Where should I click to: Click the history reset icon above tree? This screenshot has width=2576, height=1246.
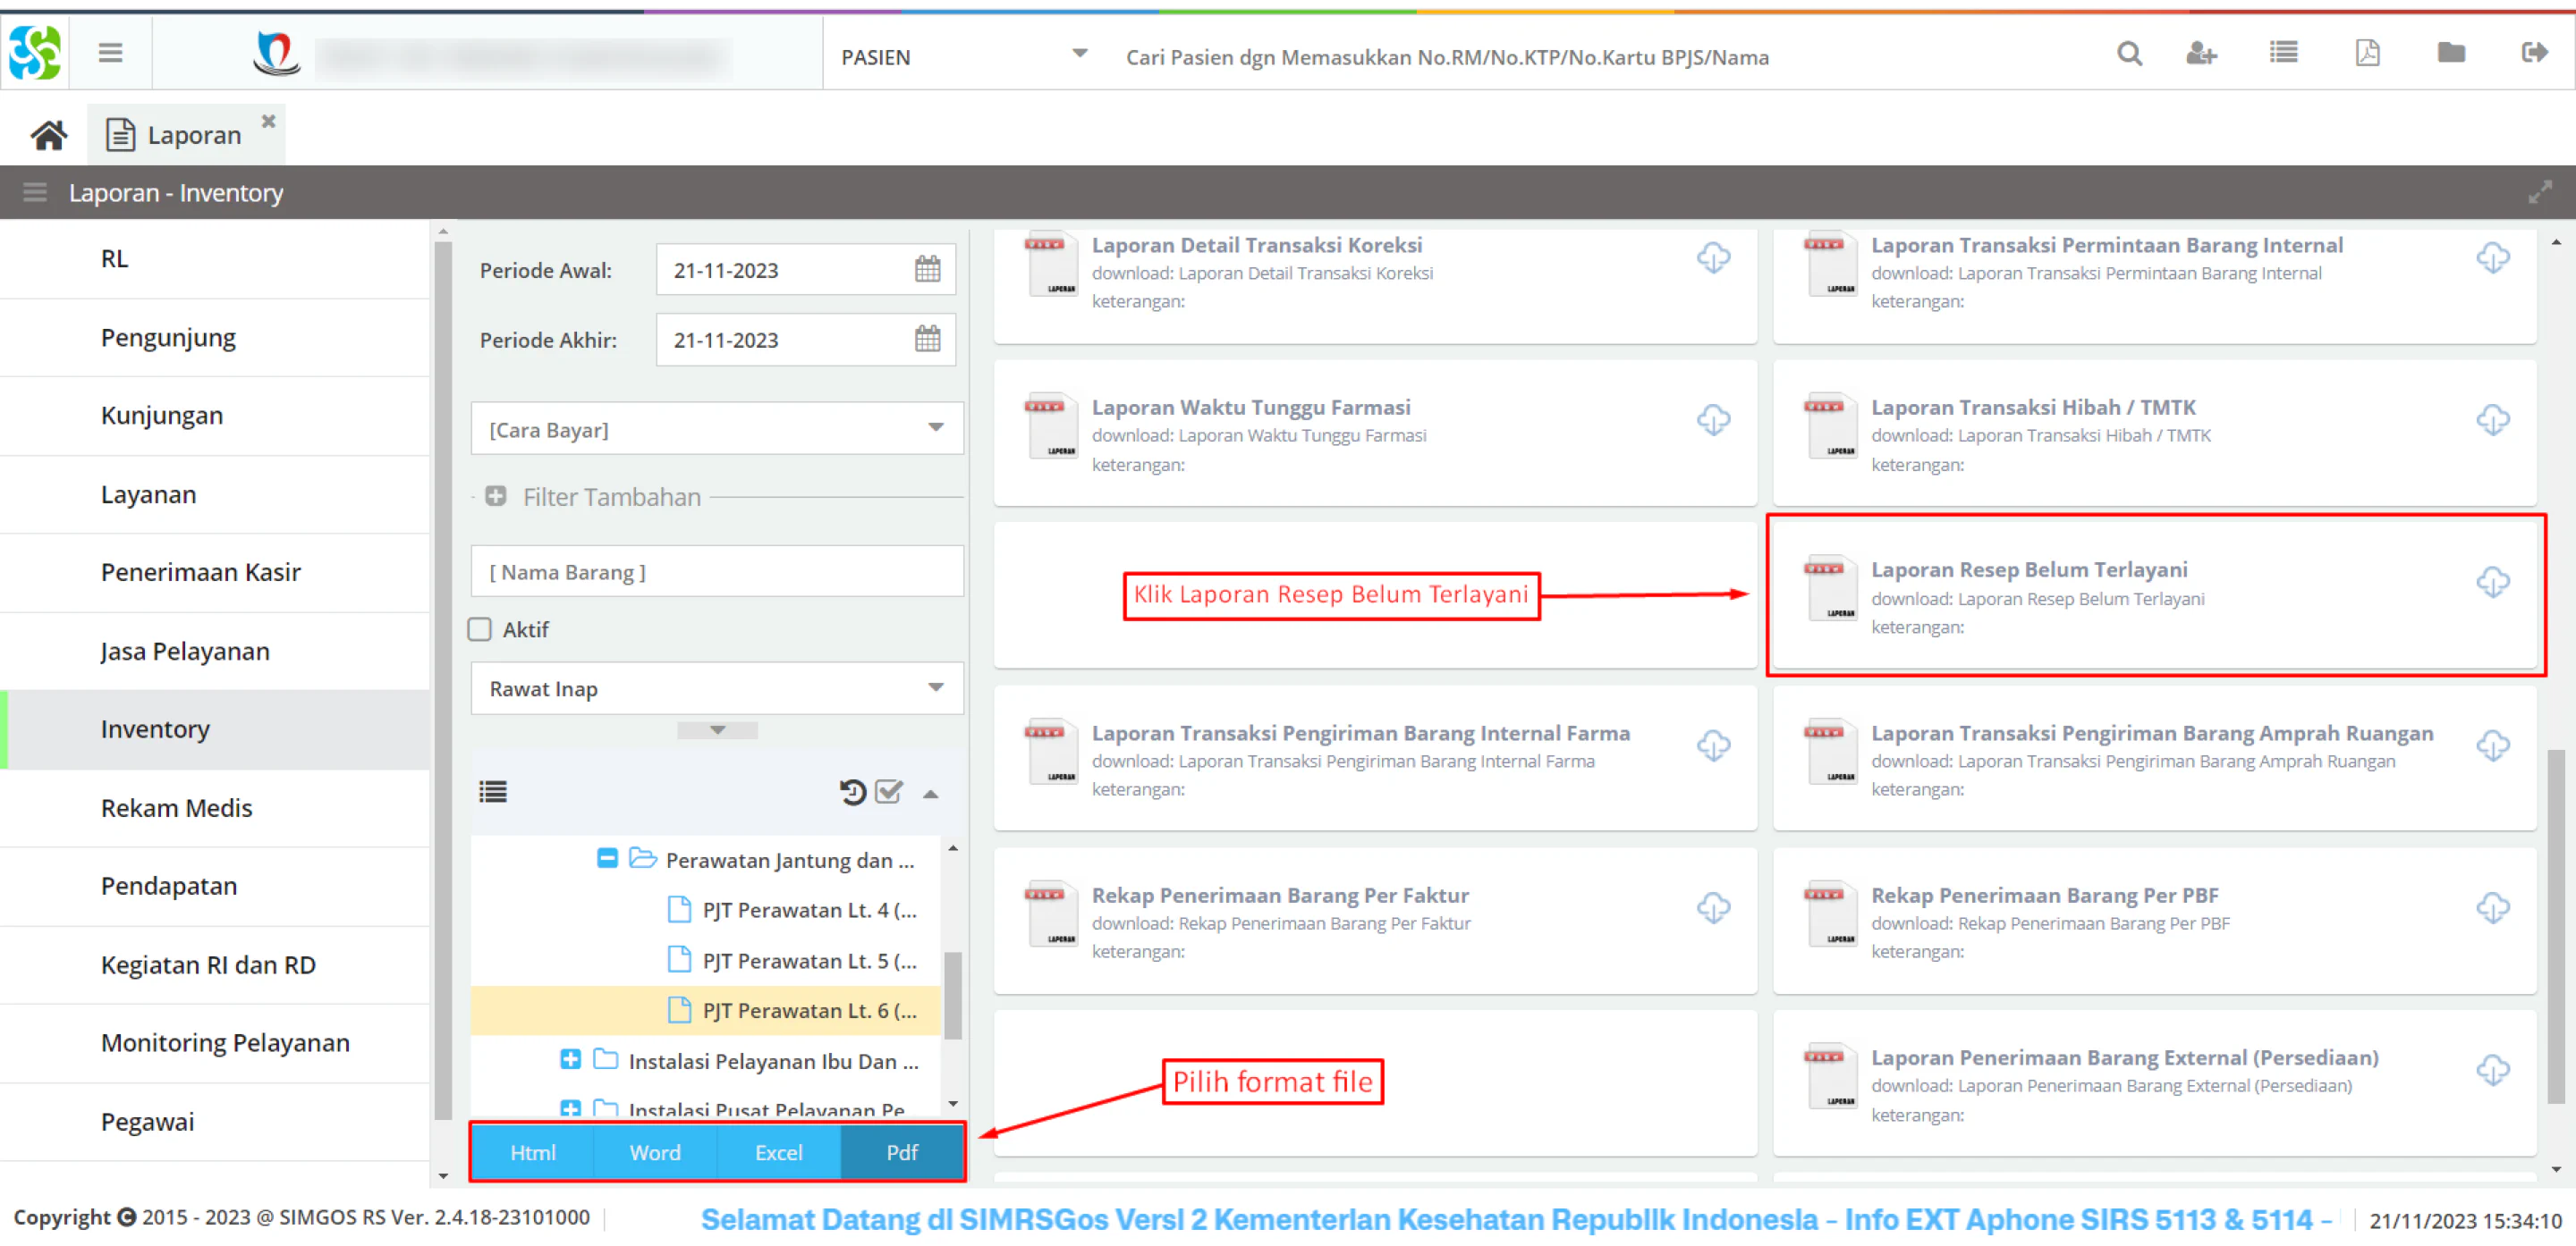tap(852, 792)
